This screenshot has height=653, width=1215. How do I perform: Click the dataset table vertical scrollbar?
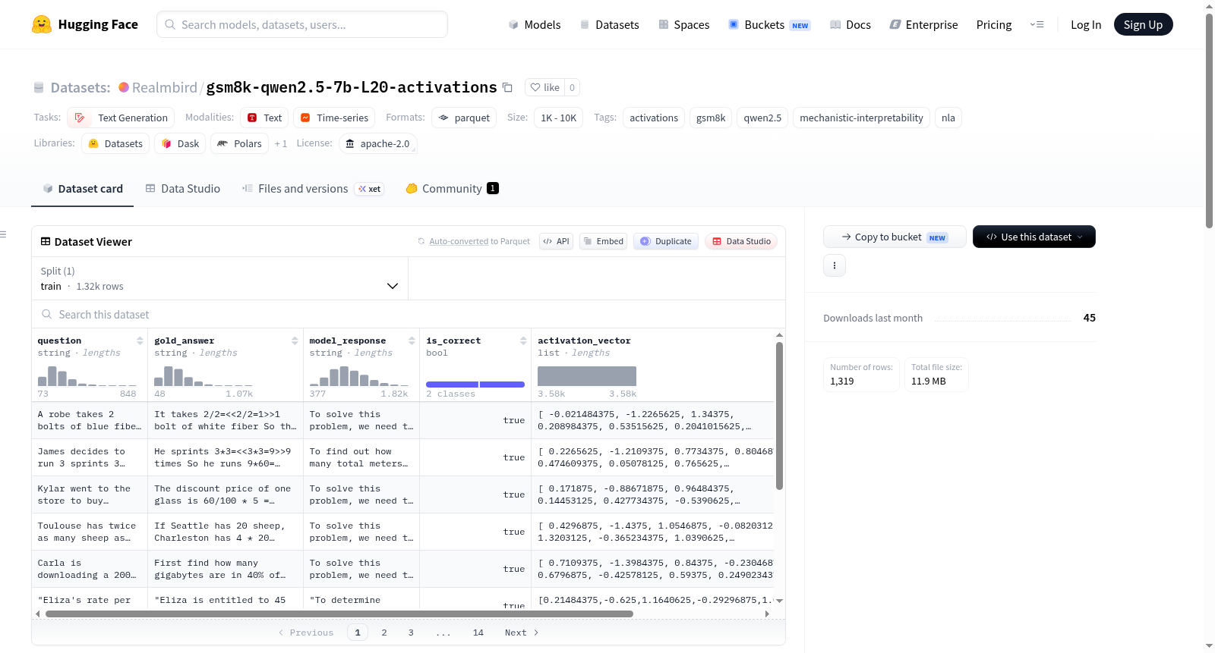coord(779,416)
